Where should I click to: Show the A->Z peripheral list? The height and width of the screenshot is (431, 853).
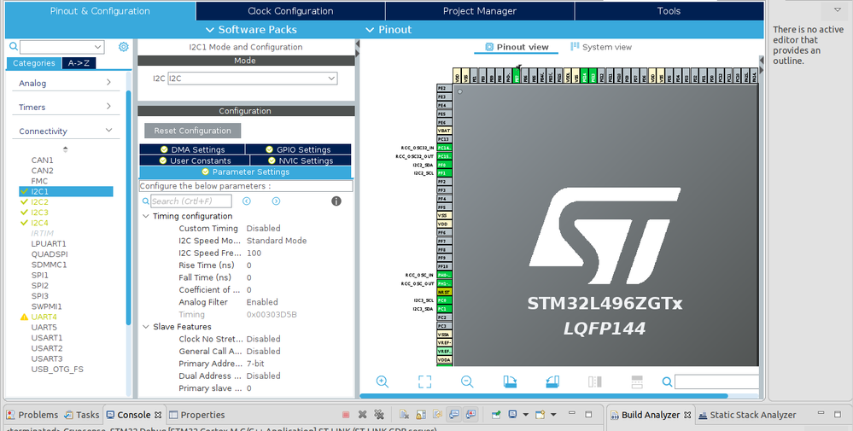click(x=79, y=63)
